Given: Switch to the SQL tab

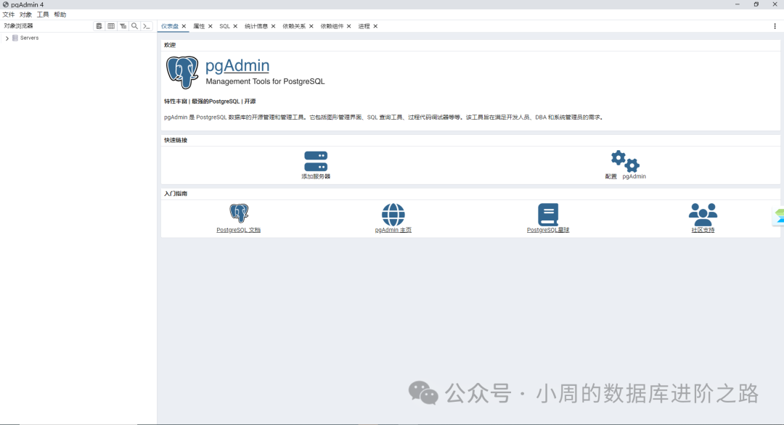Looking at the screenshot, I should coord(224,25).
